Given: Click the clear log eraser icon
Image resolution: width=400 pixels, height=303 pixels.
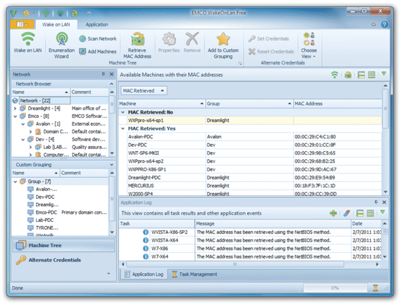Looking at the screenshot, I should tap(346, 213).
